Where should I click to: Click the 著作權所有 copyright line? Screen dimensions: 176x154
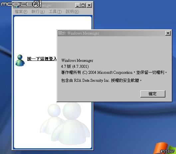pos(114,73)
